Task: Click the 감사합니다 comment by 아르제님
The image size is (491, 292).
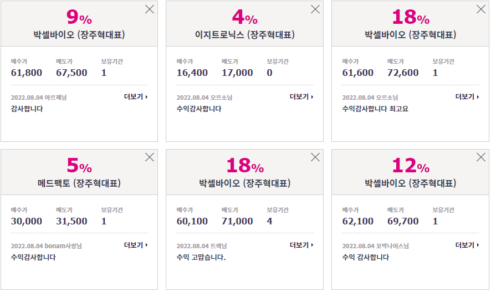Action: tap(27, 109)
